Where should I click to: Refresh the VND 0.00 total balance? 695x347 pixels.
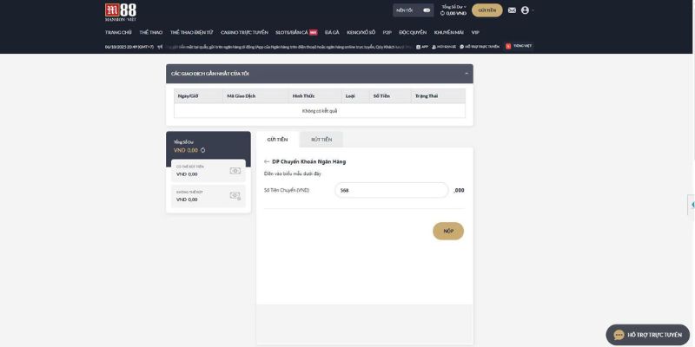tap(202, 150)
